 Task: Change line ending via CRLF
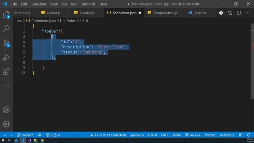pos(165,135)
